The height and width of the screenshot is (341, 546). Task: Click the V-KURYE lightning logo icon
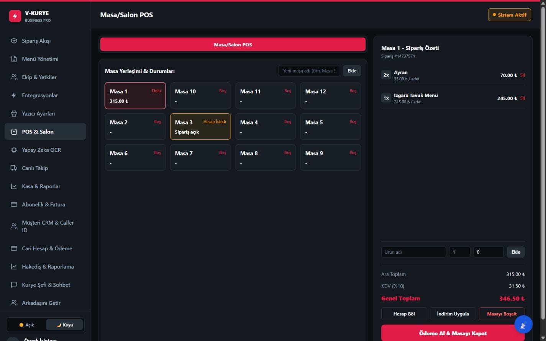click(15, 16)
